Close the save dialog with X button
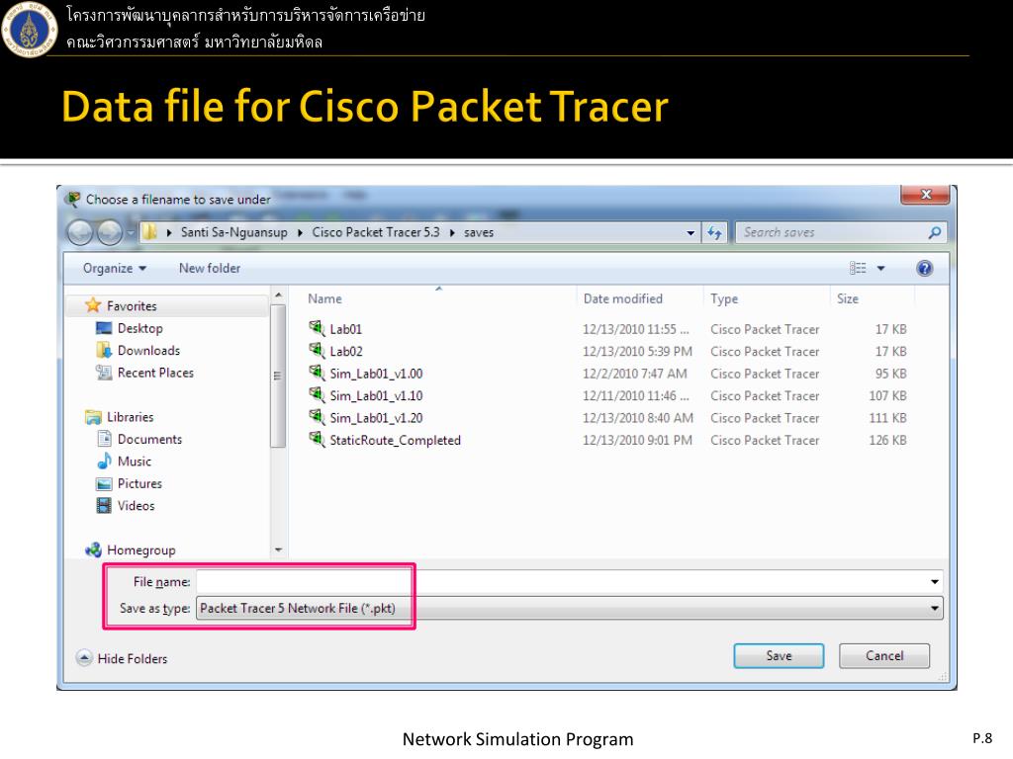Viewport: 1013px width, 759px height. point(925,195)
